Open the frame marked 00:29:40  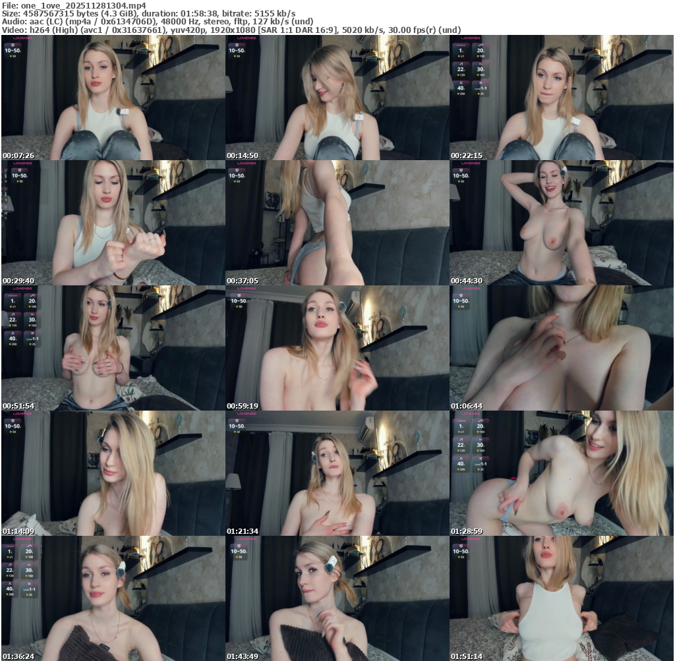click(113, 223)
